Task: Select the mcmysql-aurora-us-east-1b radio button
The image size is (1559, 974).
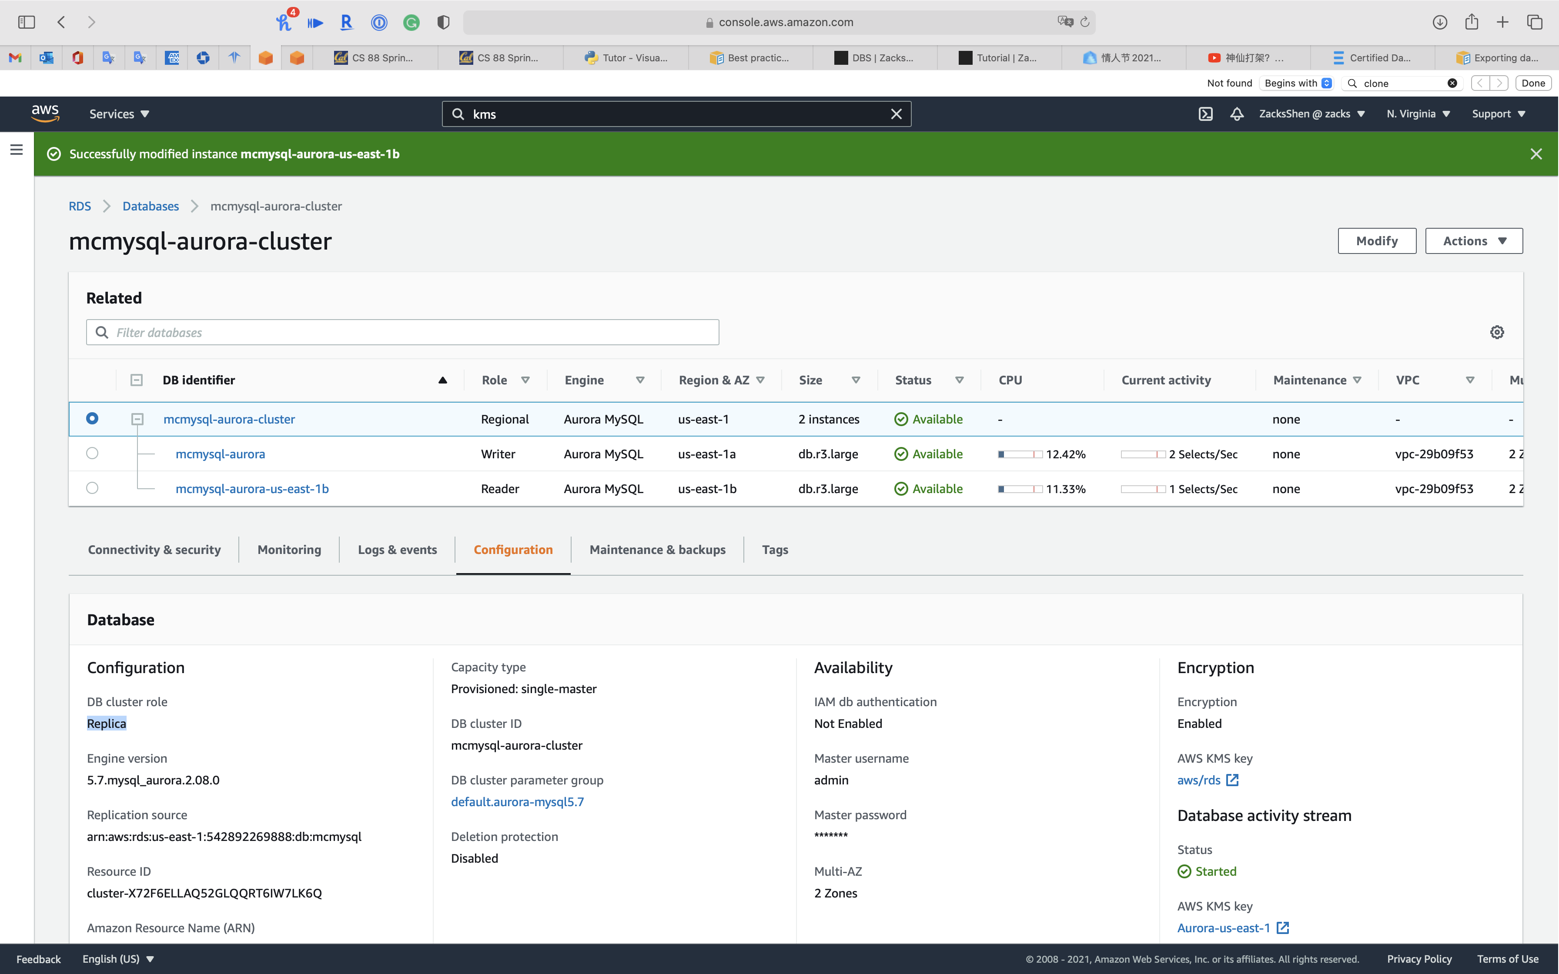Action: tap(92, 488)
